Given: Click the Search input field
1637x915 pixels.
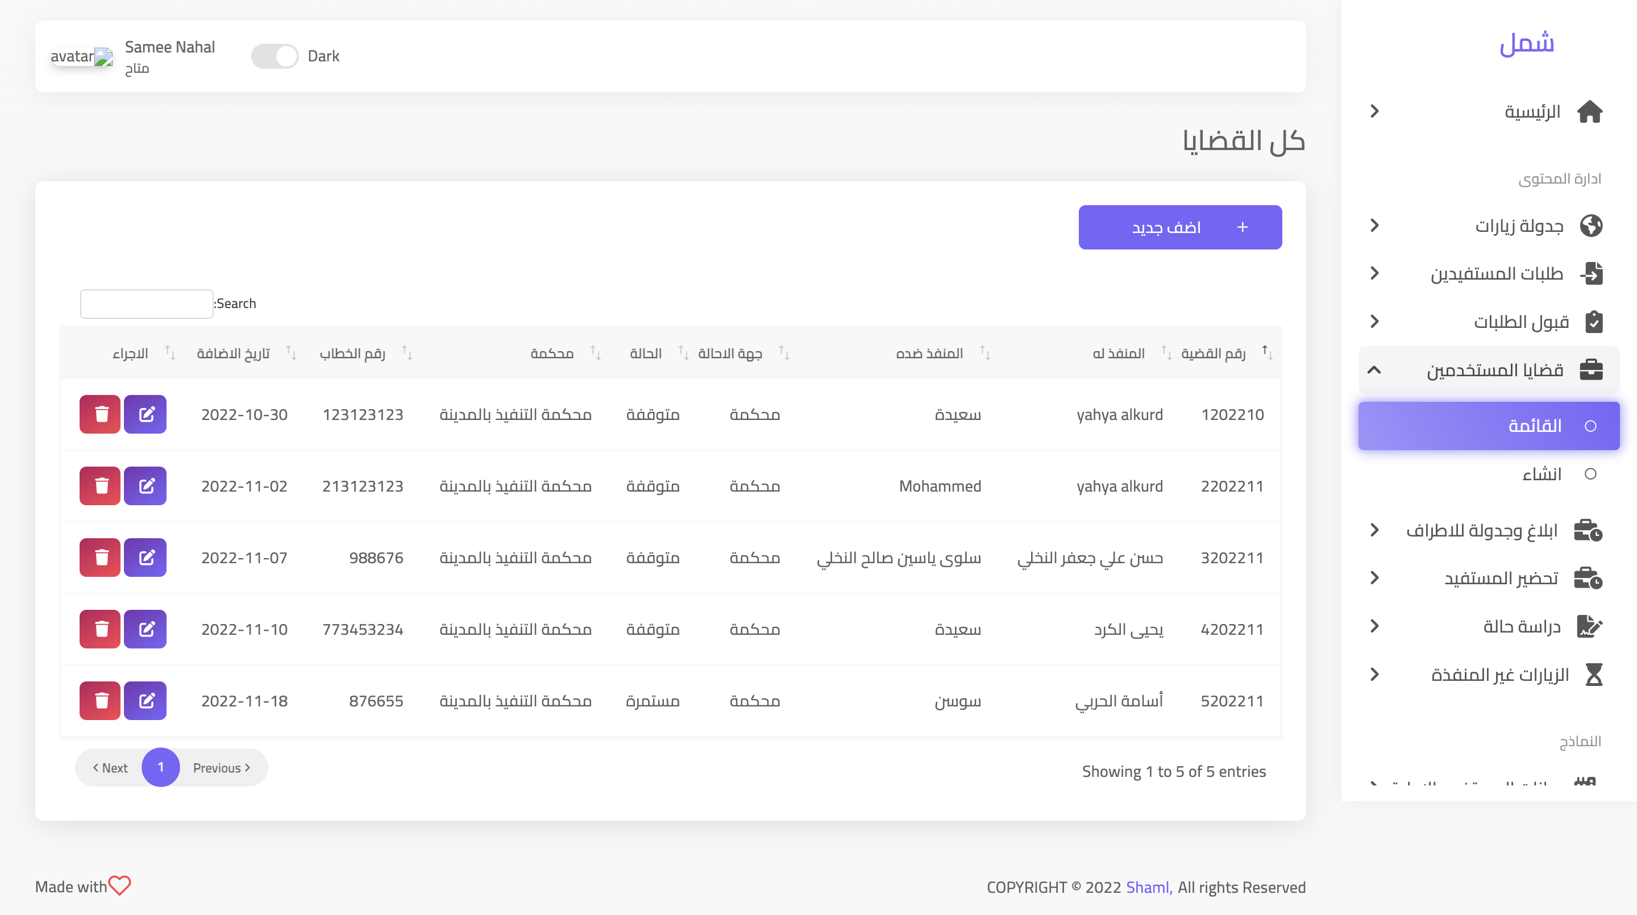Looking at the screenshot, I should pos(146,303).
